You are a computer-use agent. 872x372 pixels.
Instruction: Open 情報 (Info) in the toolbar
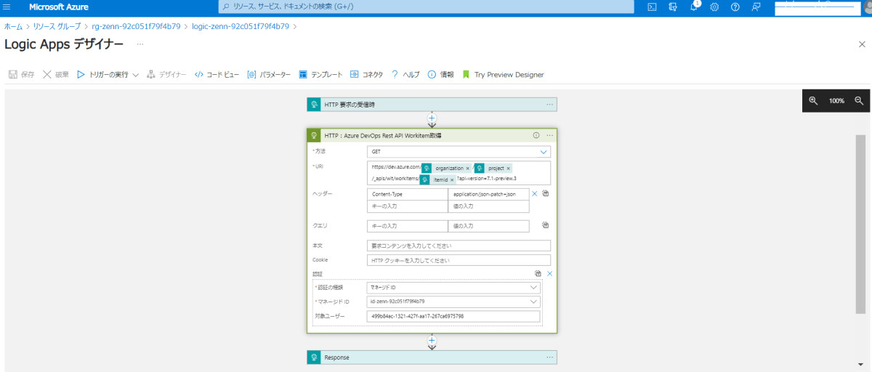pos(441,74)
